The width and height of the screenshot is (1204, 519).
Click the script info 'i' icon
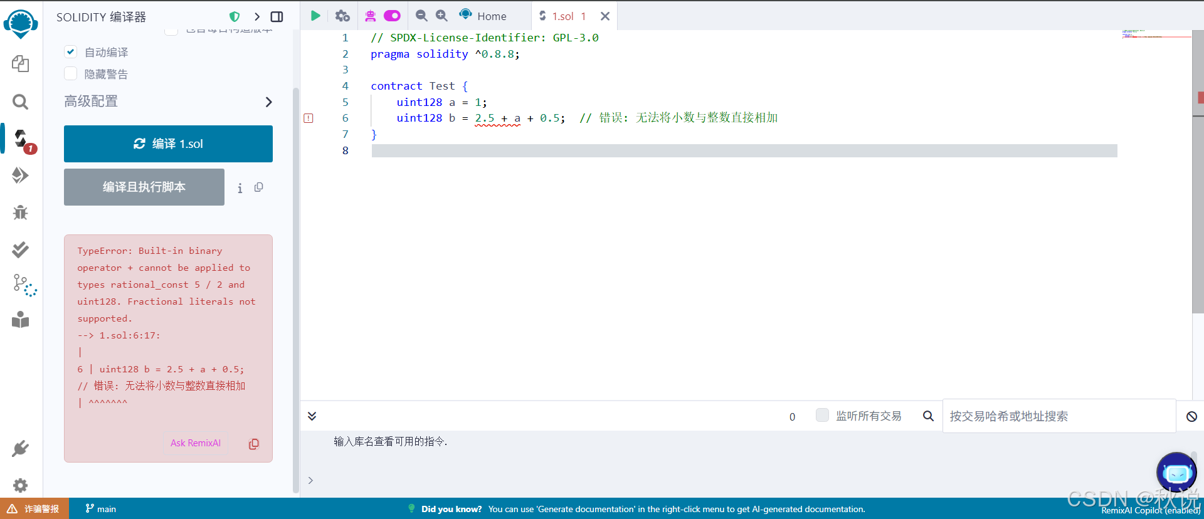(x=240, y=188)
